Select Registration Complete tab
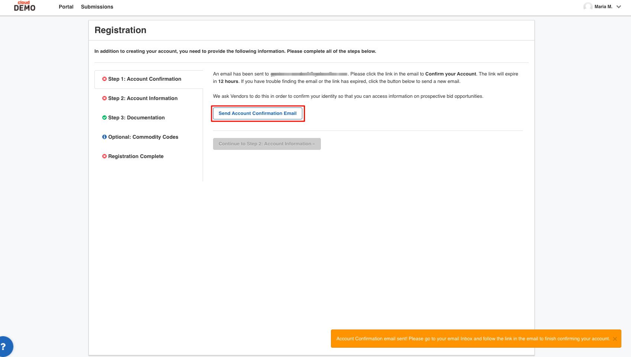The width and height of the screenshot is (631, 357). 149,156
